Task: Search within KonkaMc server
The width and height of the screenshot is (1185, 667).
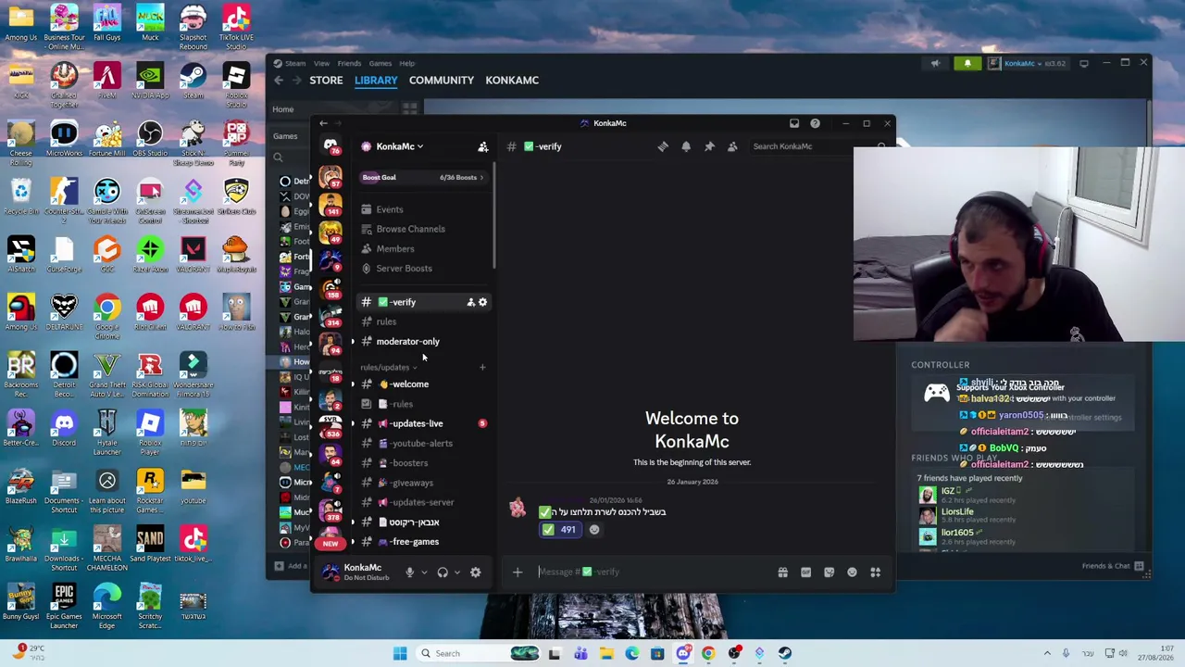Action: pyautogui.click(x=819, y=146)
